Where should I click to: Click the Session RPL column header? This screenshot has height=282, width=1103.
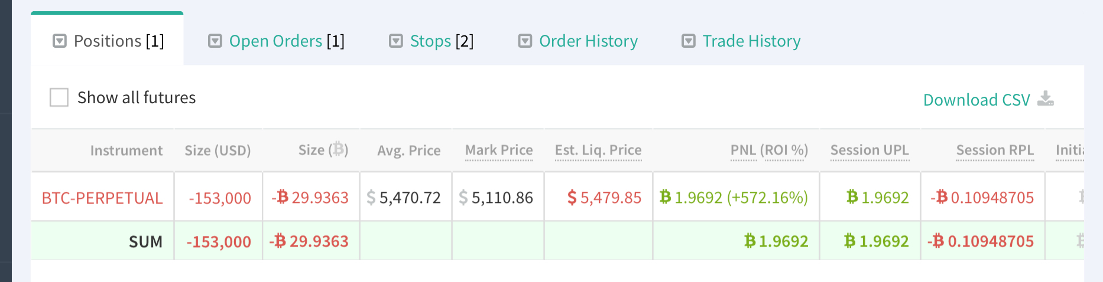pos(995,150)
